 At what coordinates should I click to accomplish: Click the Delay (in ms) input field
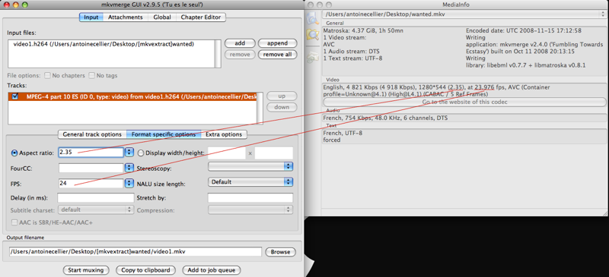(96, 197)
